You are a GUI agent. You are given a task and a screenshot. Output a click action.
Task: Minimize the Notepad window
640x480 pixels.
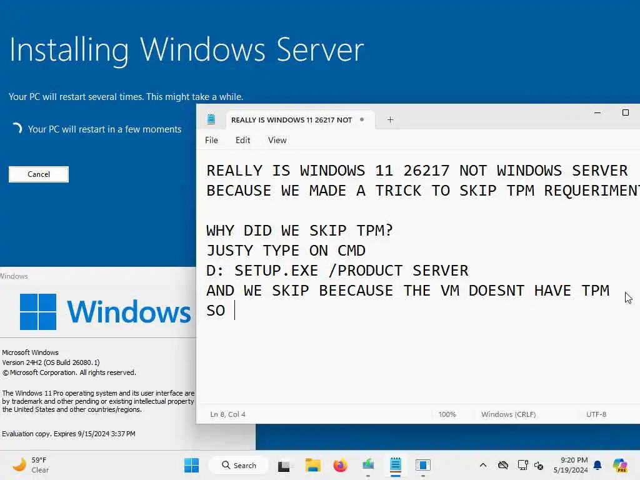(597, 112)
